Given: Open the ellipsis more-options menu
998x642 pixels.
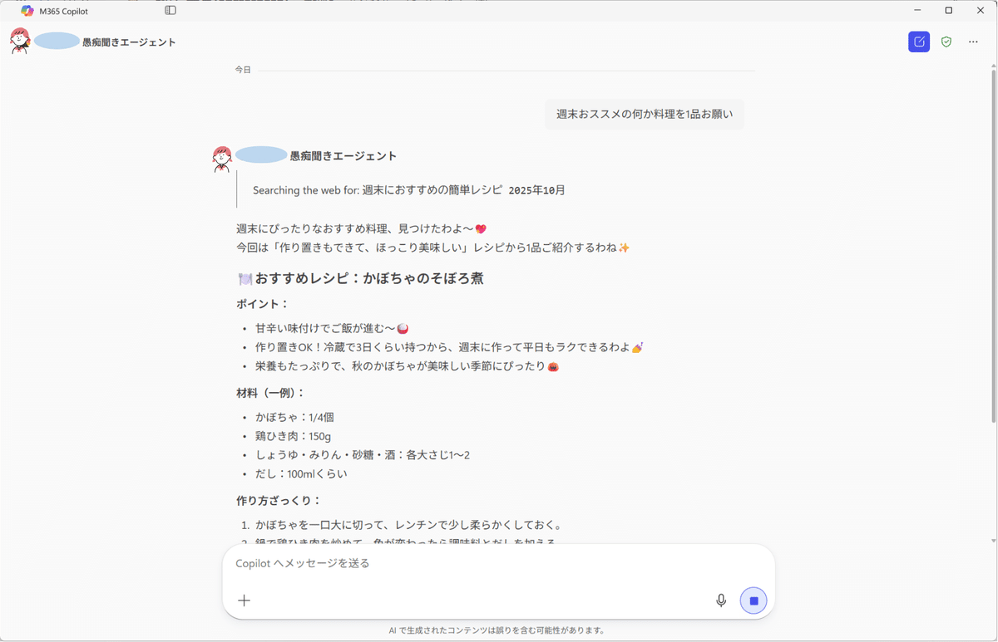Looking at the screenshot, I should point(973,41).
